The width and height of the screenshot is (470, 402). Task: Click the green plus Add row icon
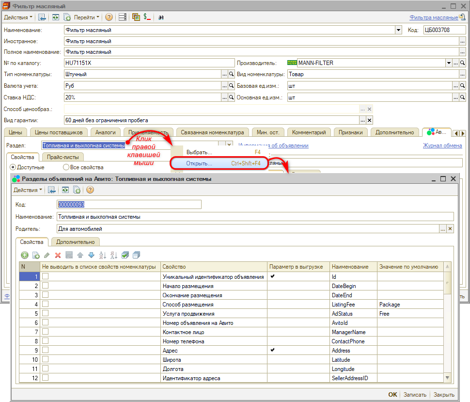[25, 255]
